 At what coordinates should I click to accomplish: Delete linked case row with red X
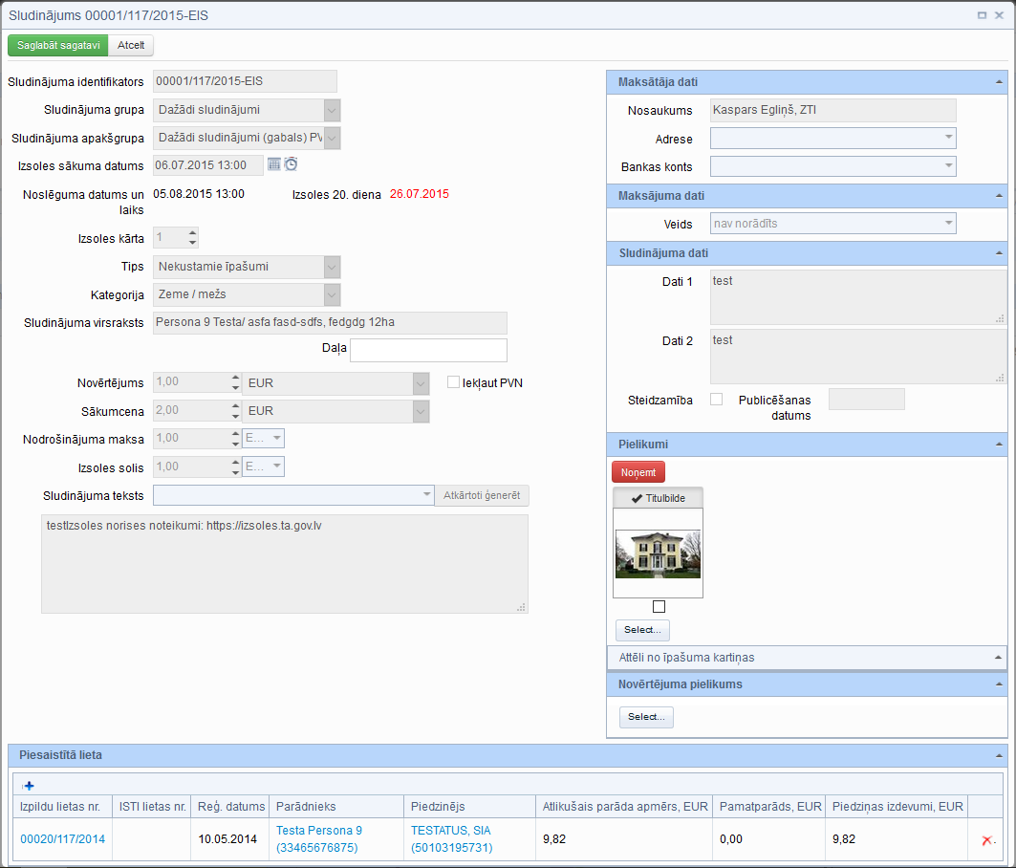[987, 840]
